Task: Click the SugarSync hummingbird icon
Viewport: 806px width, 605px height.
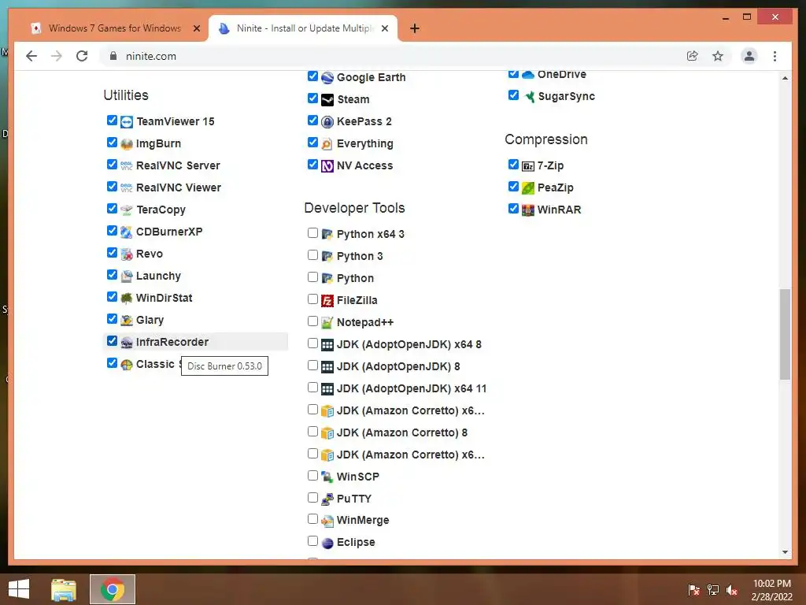Action: (529, 97)
